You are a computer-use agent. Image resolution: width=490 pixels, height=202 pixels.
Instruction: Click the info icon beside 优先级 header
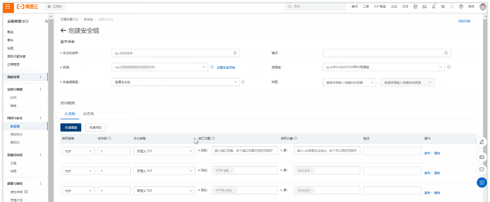click(x=110, y=138)
